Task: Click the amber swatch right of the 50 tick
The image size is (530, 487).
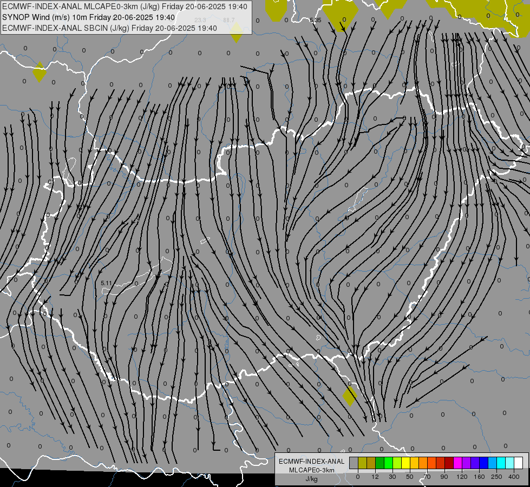Action: coord(414,463)
